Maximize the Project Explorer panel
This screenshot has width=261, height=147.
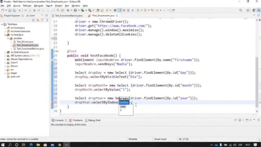46,16
